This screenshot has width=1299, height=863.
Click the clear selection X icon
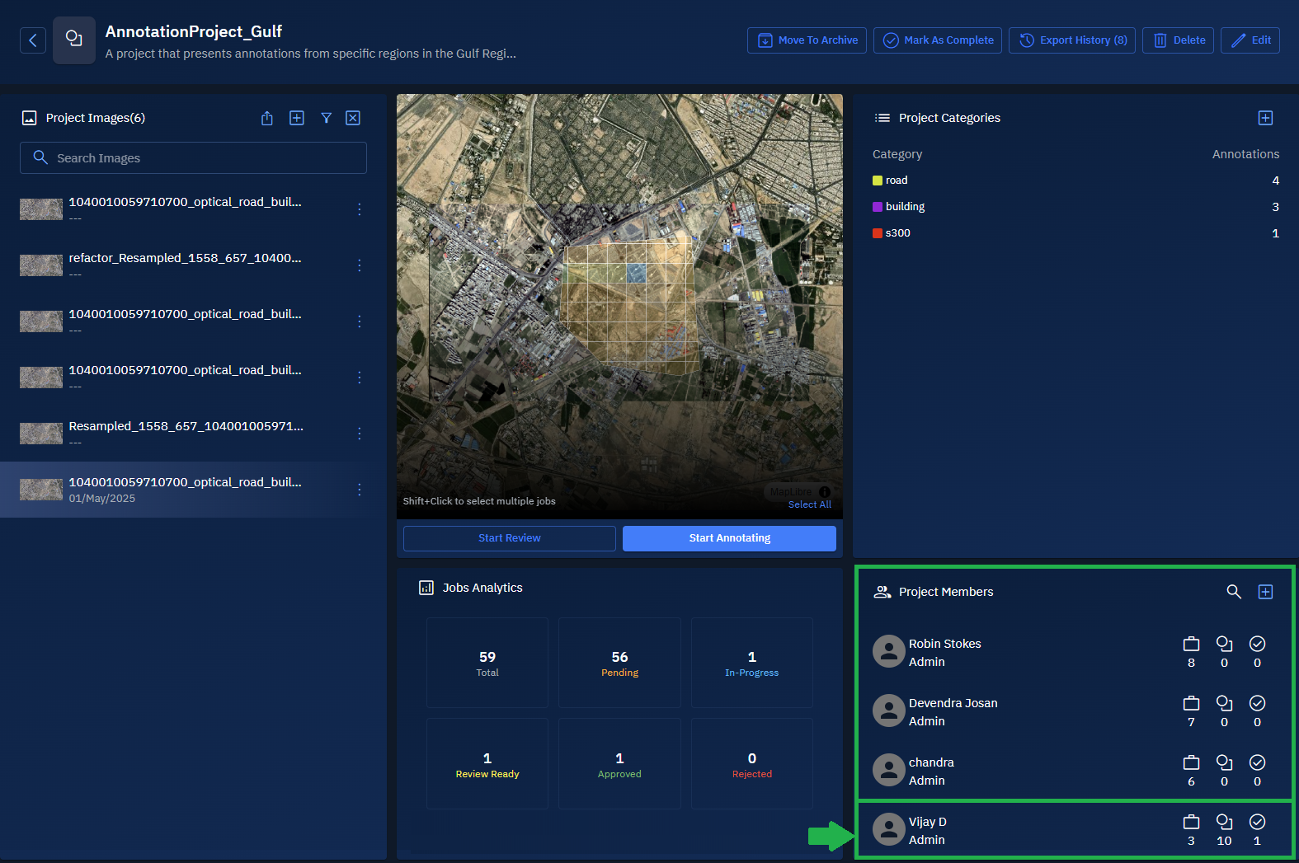coord(353,118)
